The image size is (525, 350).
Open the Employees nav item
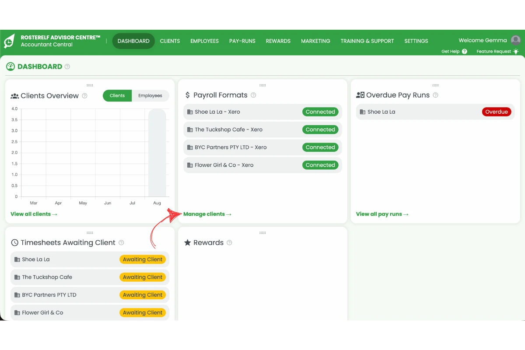click(204, 41)
